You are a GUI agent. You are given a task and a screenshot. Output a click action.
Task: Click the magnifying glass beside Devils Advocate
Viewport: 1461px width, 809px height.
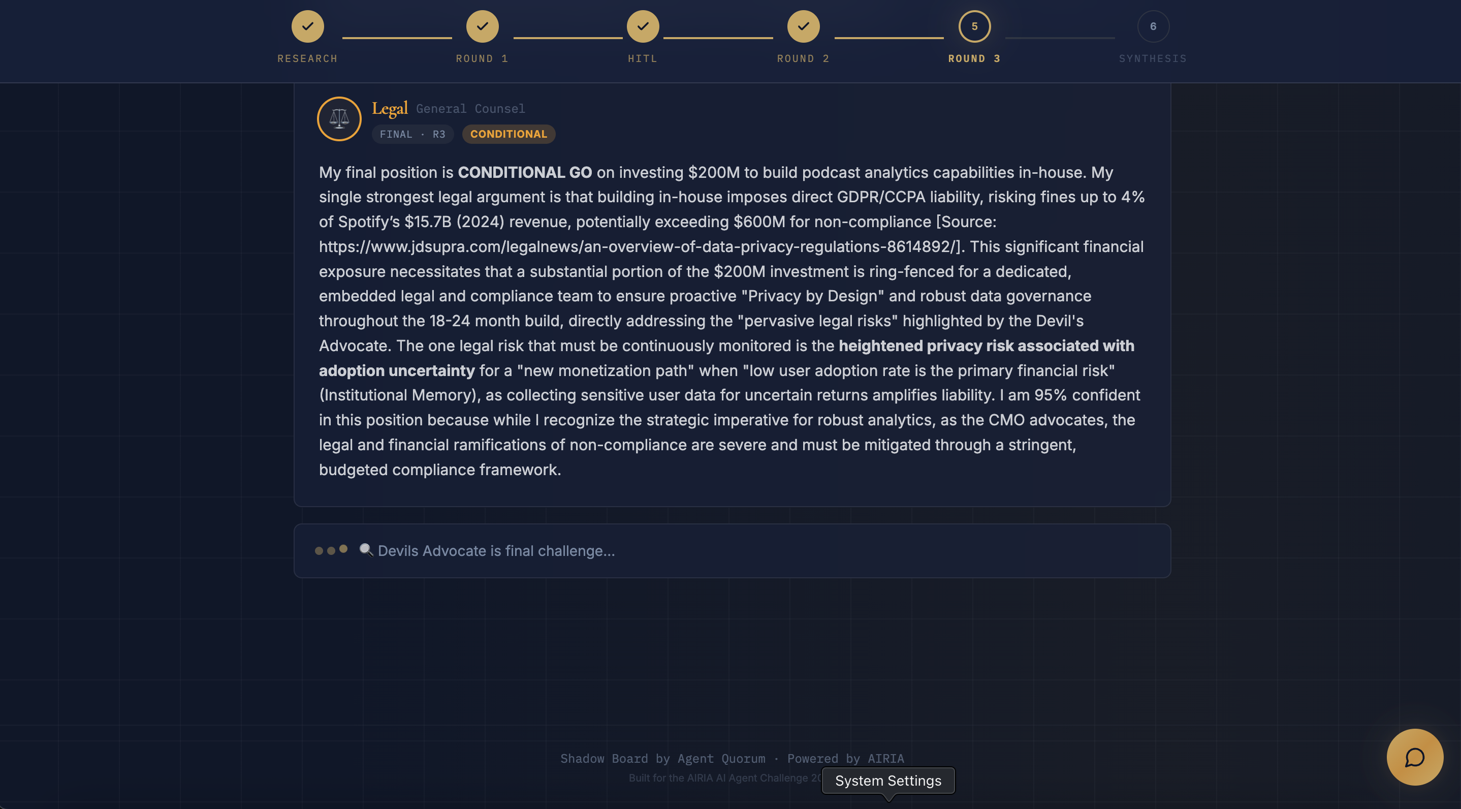(x=366, y=550)
